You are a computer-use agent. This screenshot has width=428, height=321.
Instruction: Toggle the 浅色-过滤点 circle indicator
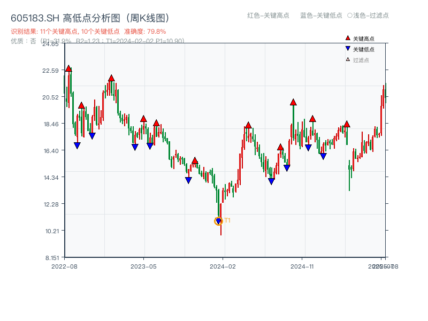pos(350,16)
